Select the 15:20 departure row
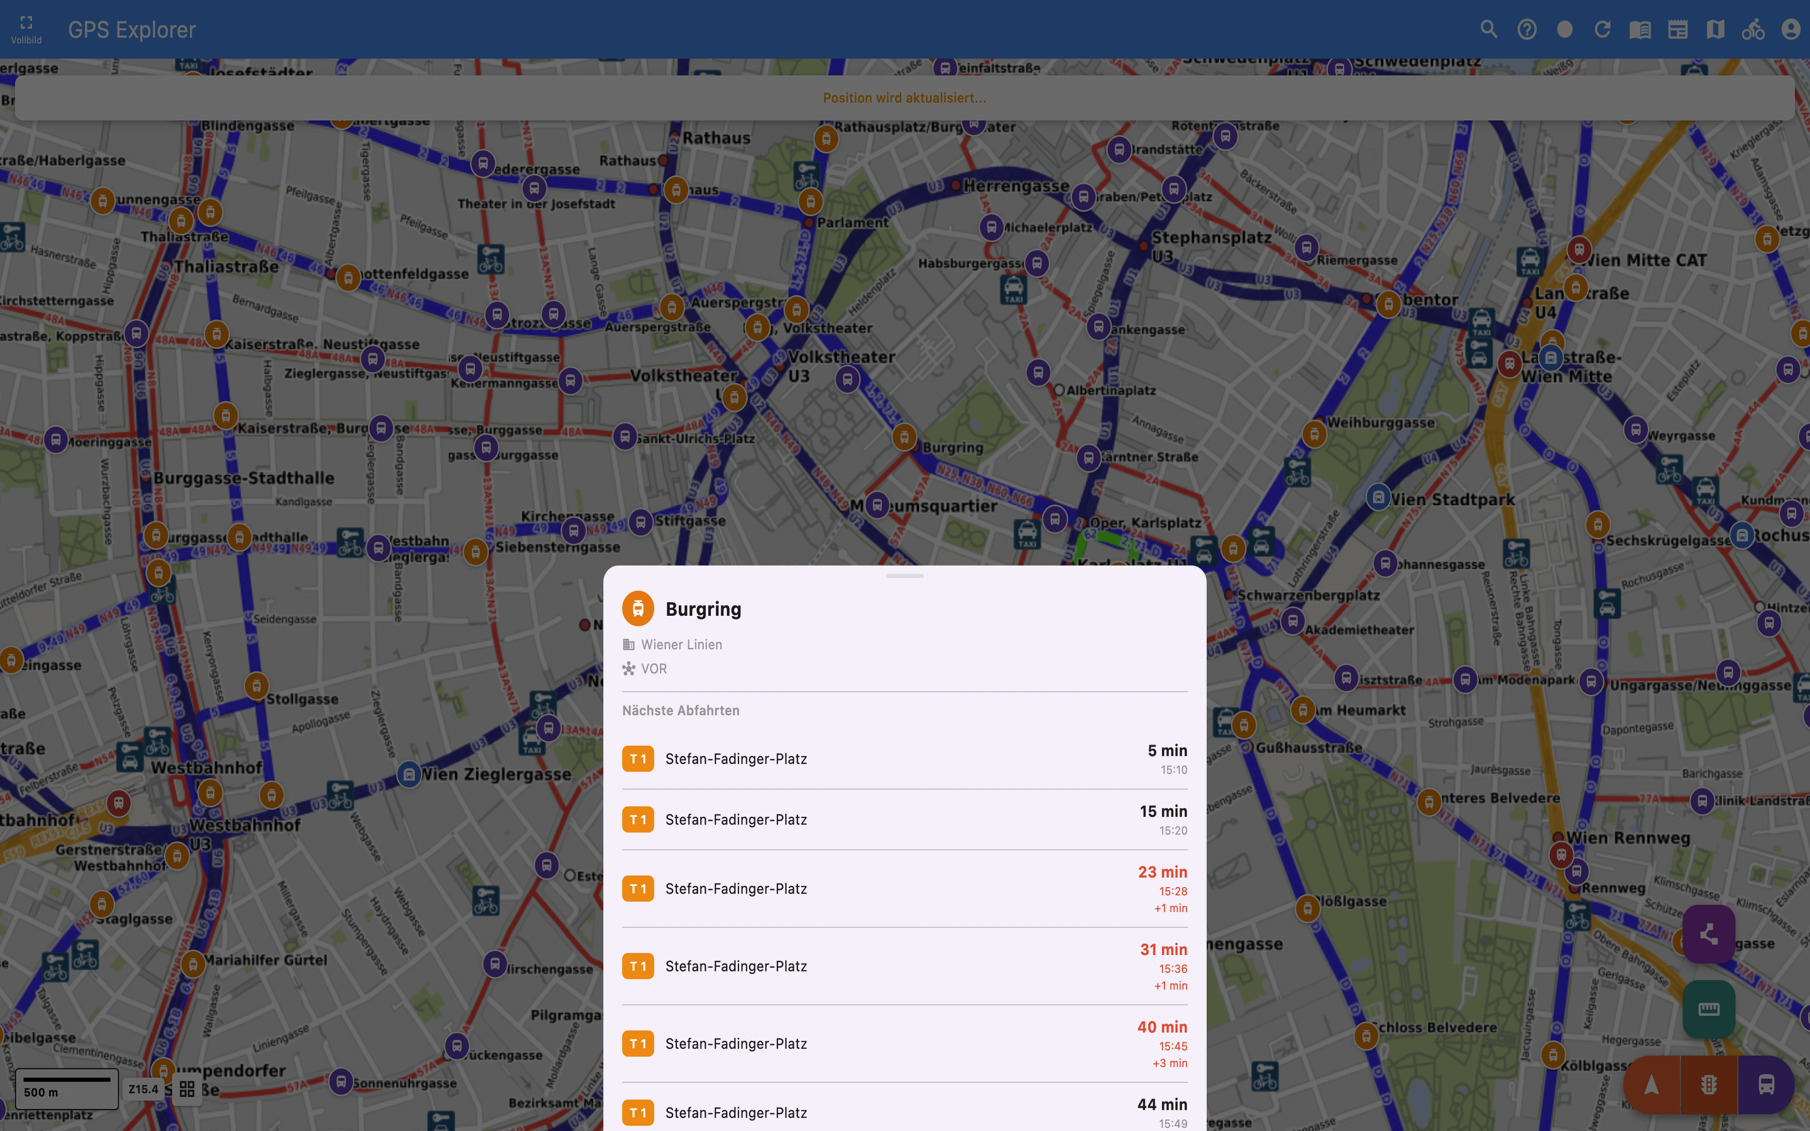 click(904, 819)
